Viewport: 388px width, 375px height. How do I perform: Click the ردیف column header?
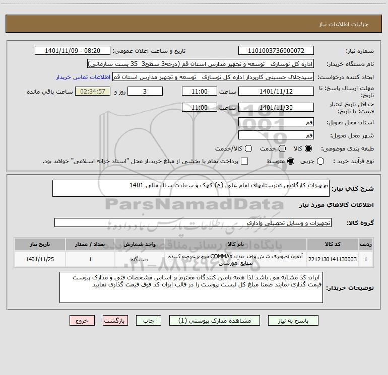[x=366, y=244]
